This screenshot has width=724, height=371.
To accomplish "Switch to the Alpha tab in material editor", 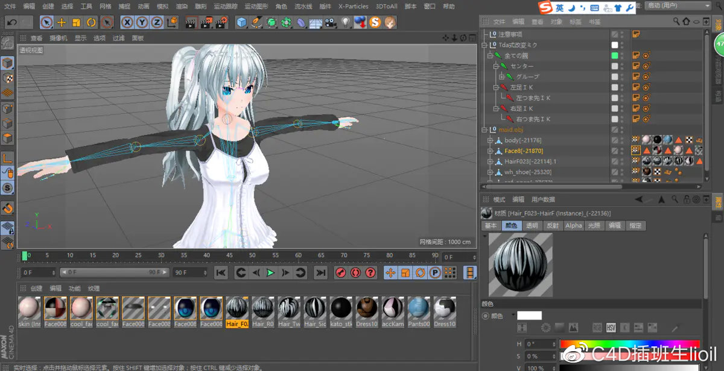I will pyautogui.click(x=573, y=225).
